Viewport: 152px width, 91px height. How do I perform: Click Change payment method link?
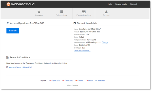105,42
